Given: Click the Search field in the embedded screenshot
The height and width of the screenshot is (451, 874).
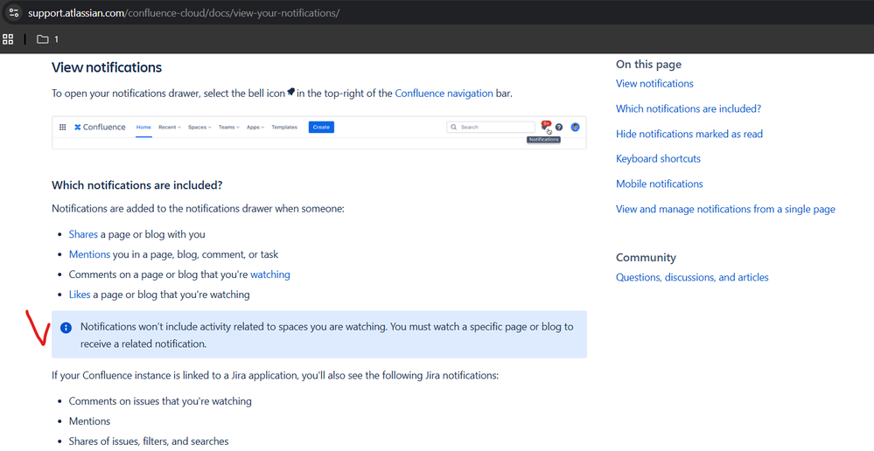Looking at the screenshot, I should pyautogui.click(x=491, y=127).
